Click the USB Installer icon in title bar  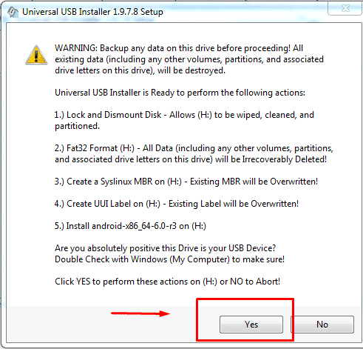(x=13, y=12)
